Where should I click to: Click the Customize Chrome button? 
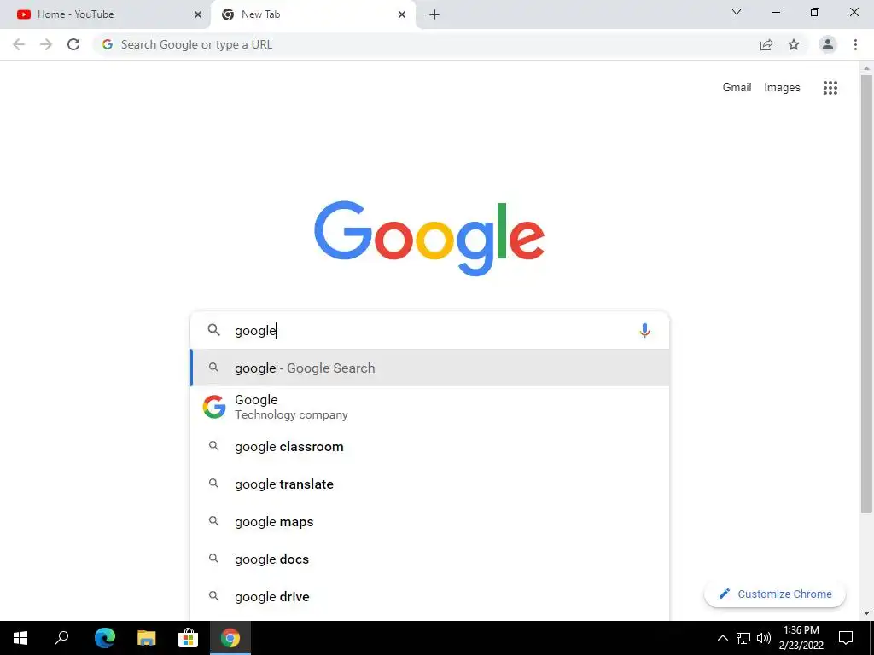[775, 594]
